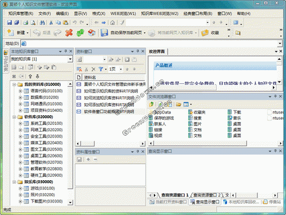286x215 pixels.
Task: Click the Print icon in the toolbar
Action: (x=26, y=23)
